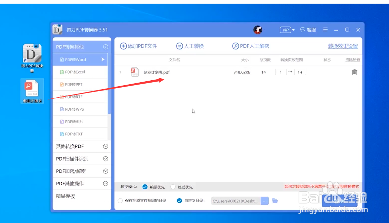Click the PDF人工解密 decryption tool
This screenshot has width=389, height=223.
click(250, 46)
